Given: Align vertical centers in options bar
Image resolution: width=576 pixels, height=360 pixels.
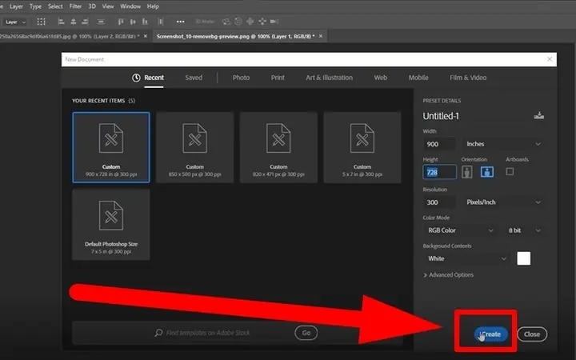Looking at the screenshot, I should 133,22.
